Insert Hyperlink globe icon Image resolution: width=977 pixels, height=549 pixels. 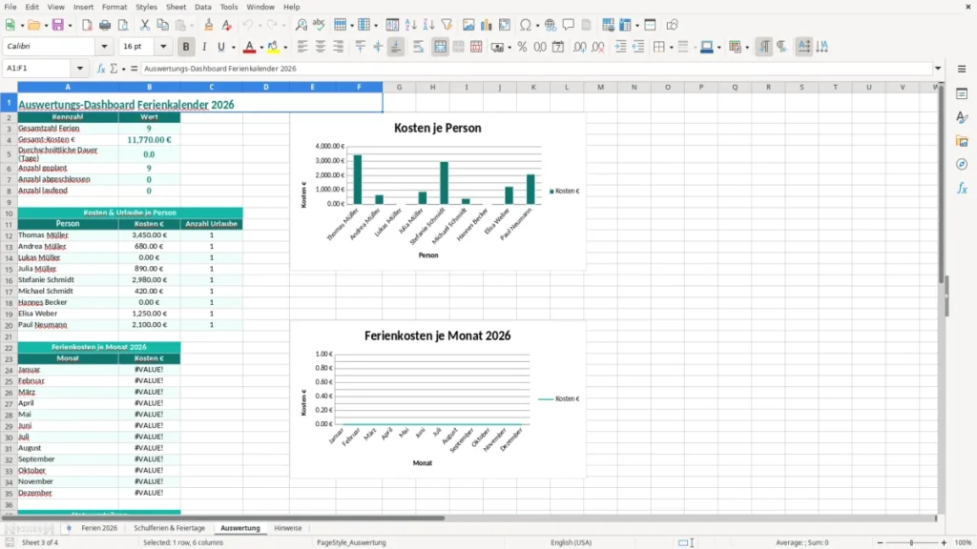pyautogui.click(x=551, y=25)
